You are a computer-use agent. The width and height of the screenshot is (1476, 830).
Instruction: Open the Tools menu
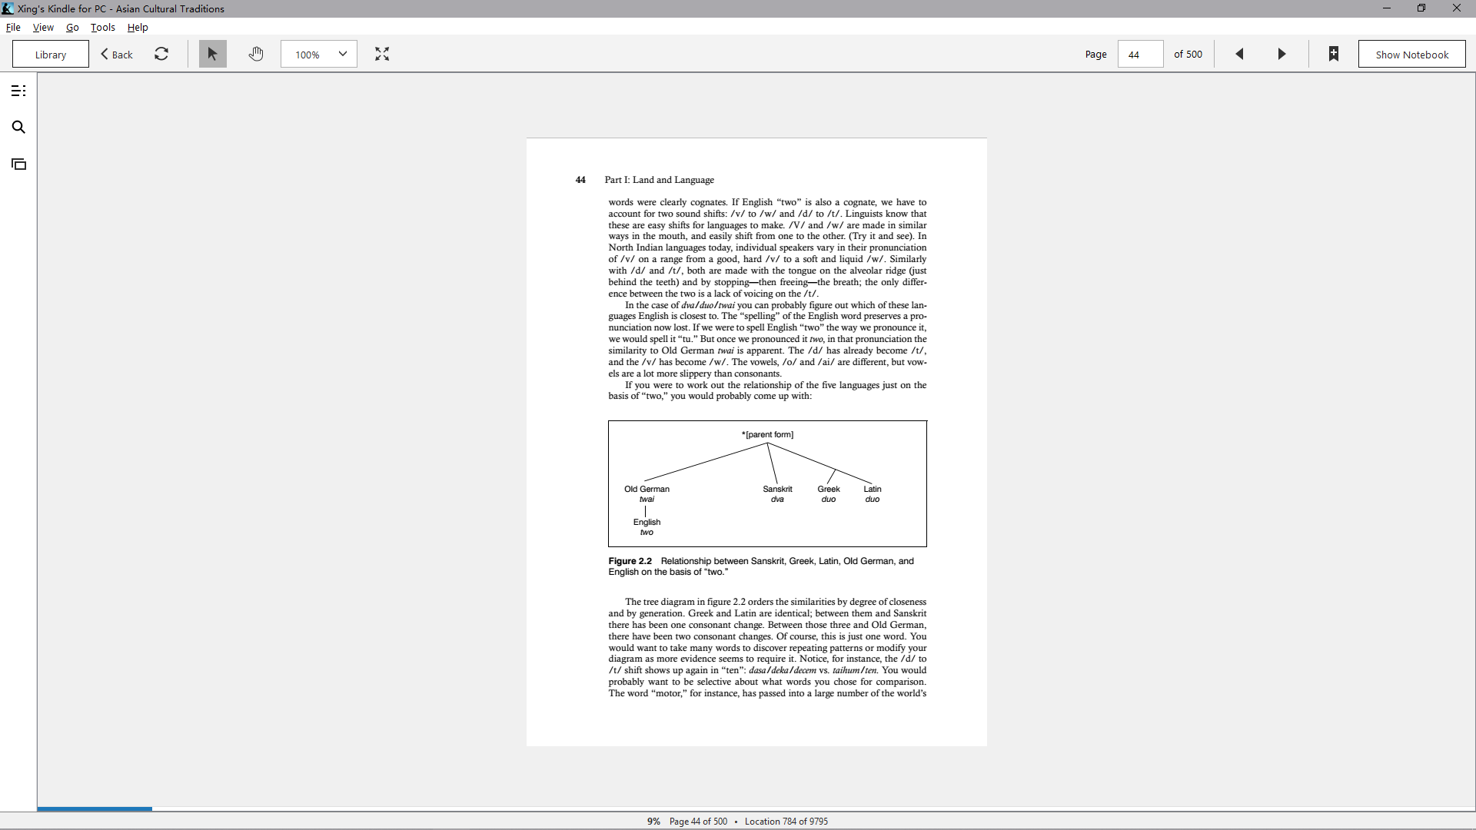pos(103,27)
